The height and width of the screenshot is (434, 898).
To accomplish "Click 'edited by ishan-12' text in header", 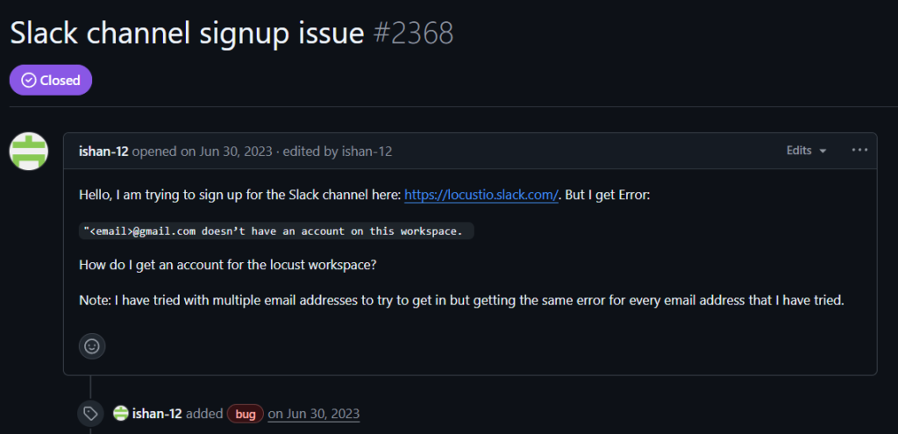I will point(337,151).
